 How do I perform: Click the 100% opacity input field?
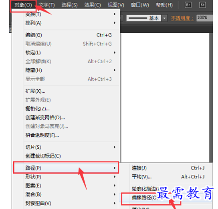pyautogui.click(x=204, y=18)
